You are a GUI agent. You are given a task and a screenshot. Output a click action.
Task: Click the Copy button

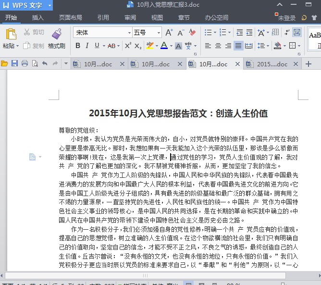[34, 46]
